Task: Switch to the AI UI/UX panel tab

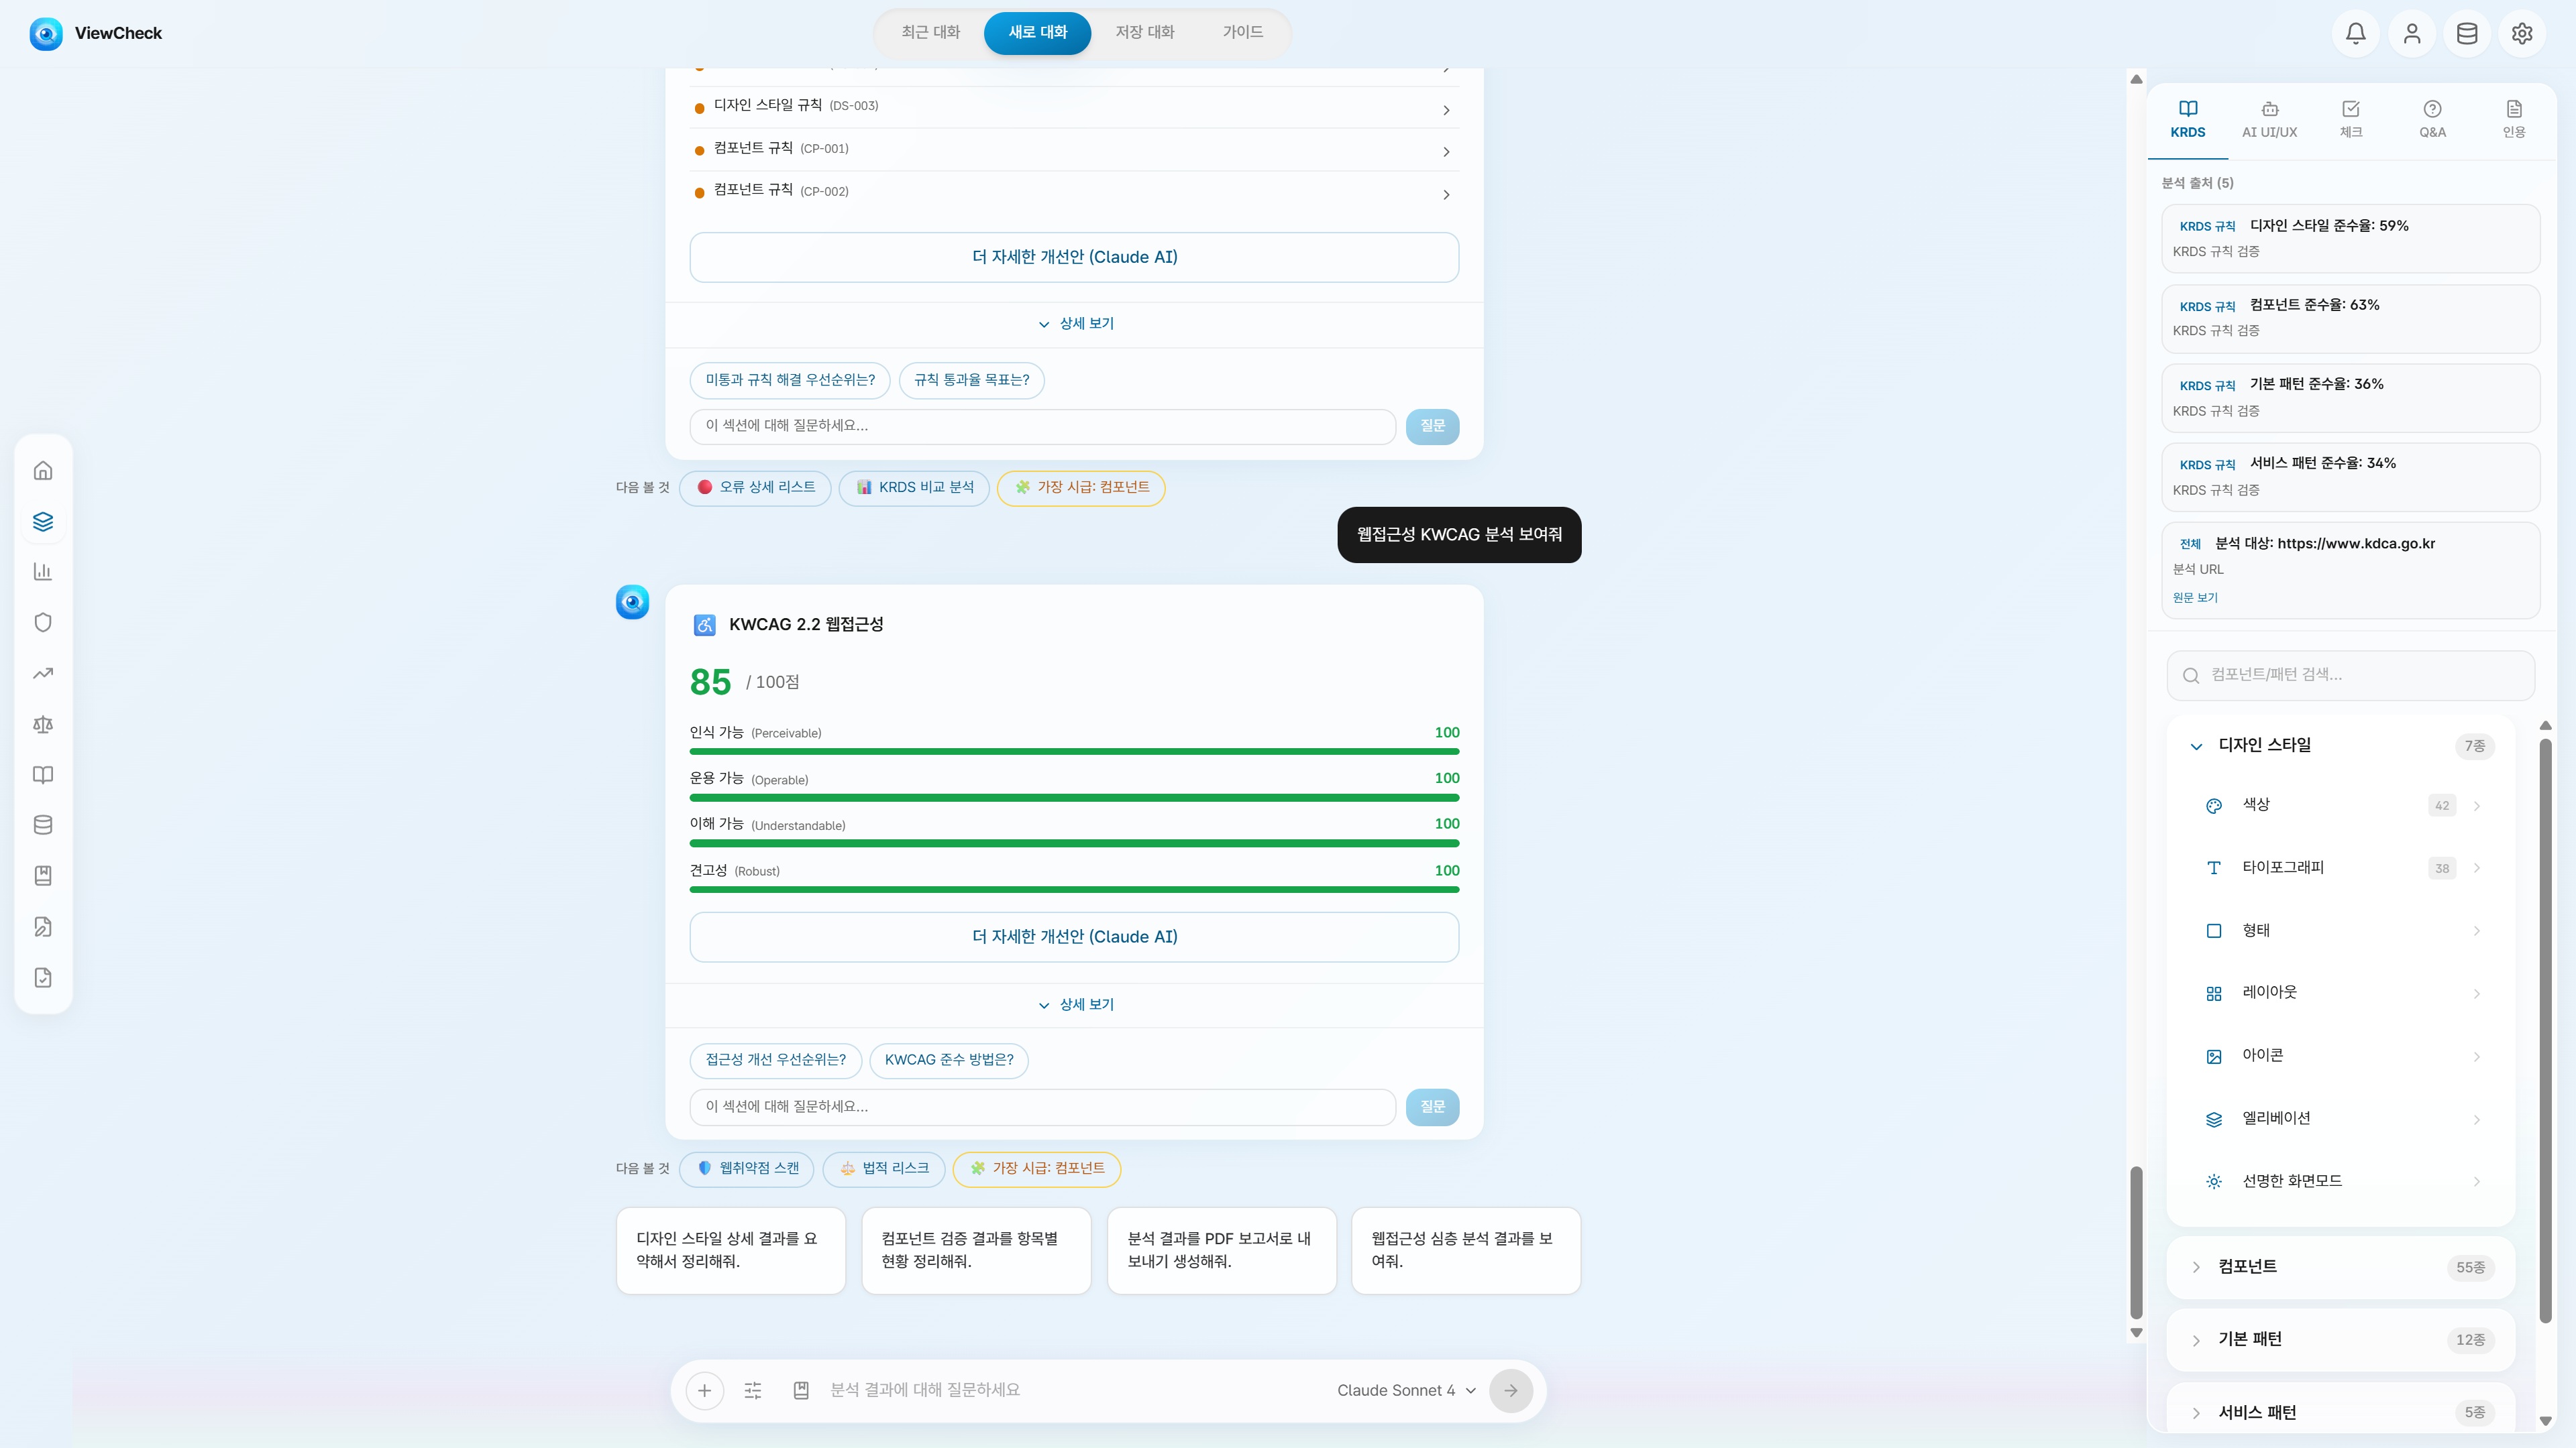Action: (2269, 119)
